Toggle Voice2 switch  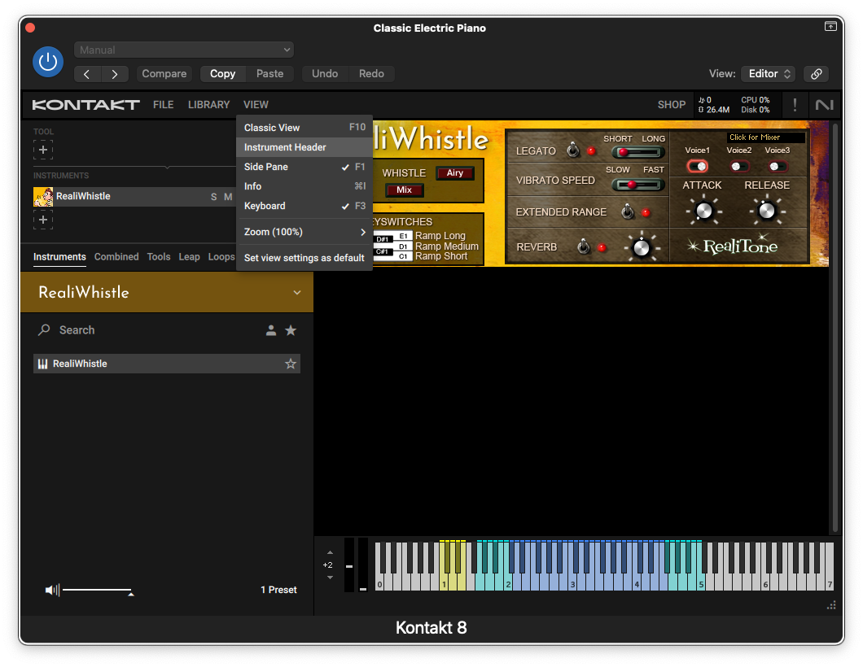pyautogui.click(x=738, y=166)
